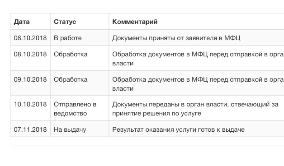Click the Статус column header
The width and height of the screenshot is (284, 166).
[x=65, y=22]
